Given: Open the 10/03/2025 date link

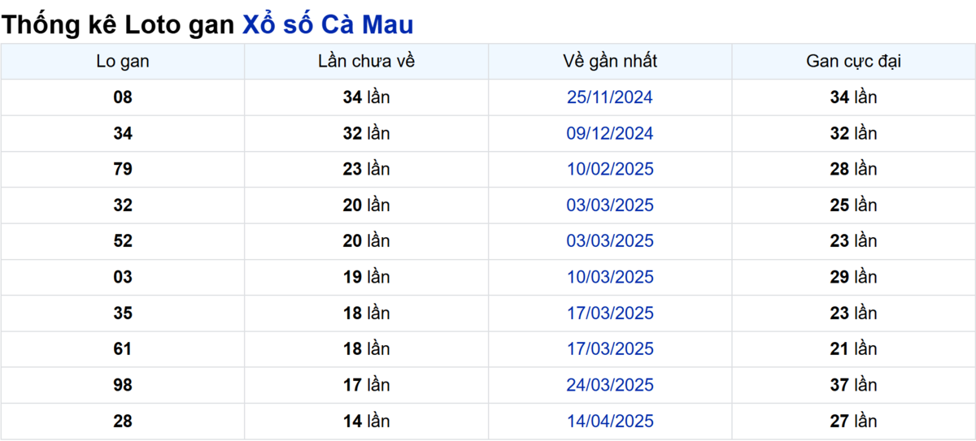Looking at the screenshot, I should tap(610, 277).
